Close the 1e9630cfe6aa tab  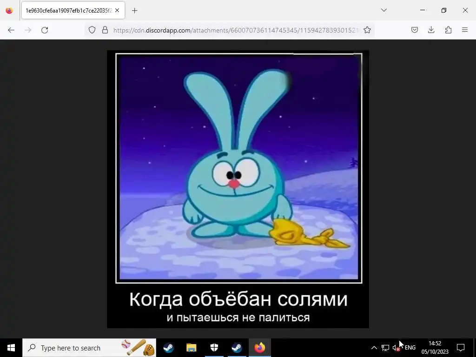pos(117,10)
